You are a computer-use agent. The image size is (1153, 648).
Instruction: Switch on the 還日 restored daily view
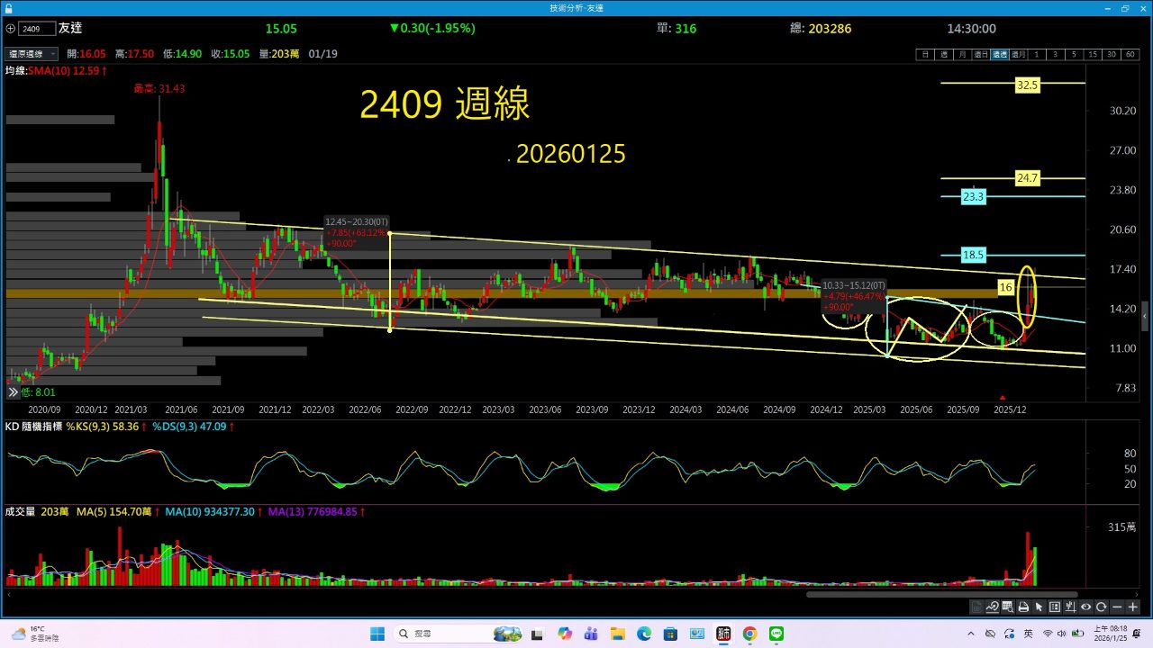pyautogui.click(x=981, y=54)
